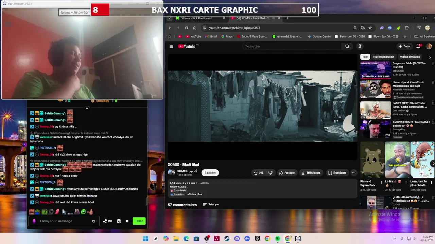This screenshot has width=435, height=244.
Task: Open Chrome home page button
Action: [195, 28]
